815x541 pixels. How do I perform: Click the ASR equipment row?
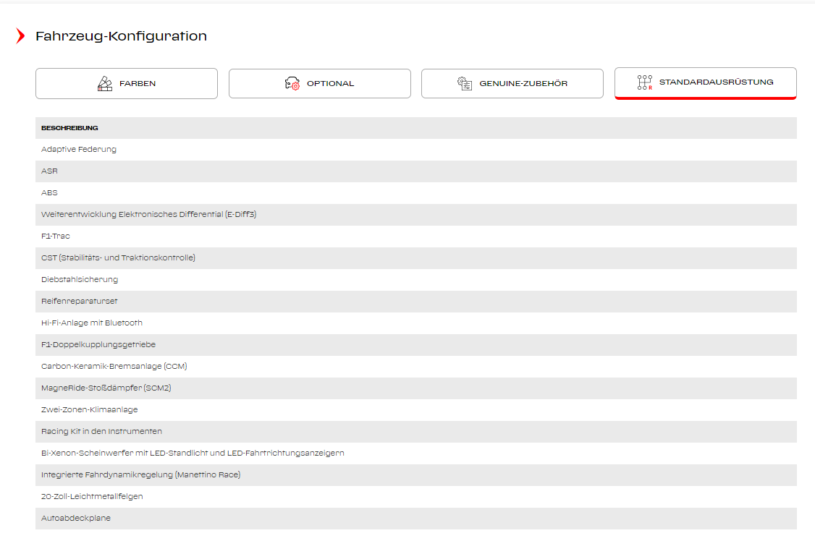(49, 171)
